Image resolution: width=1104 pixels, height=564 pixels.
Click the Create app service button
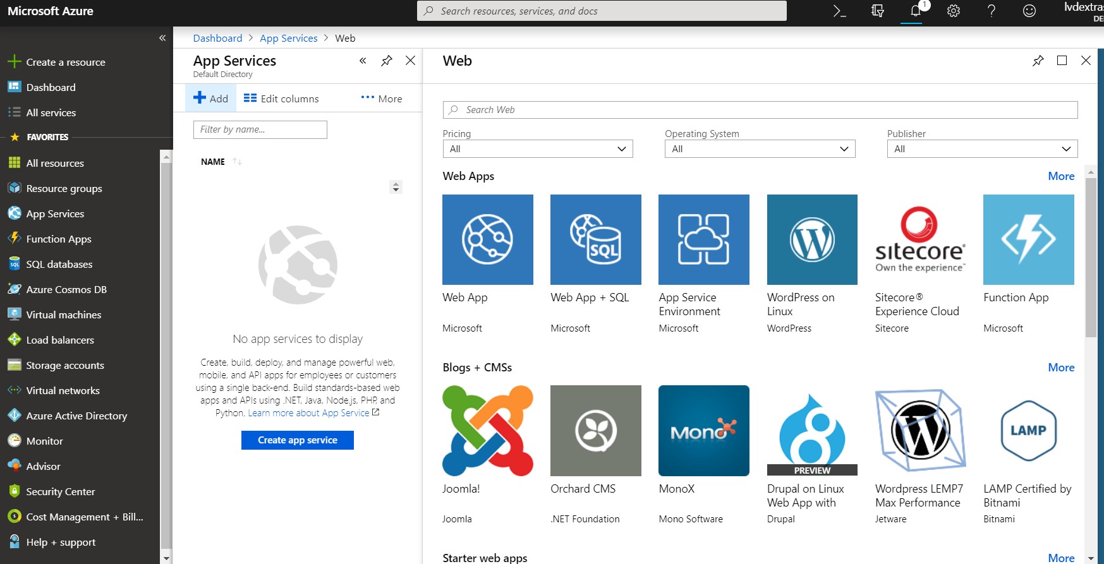pyautogui.click(x=297, y=440)
